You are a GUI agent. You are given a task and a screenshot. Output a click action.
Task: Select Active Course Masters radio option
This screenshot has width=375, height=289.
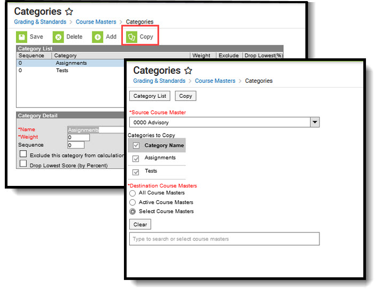pos(132,202)
